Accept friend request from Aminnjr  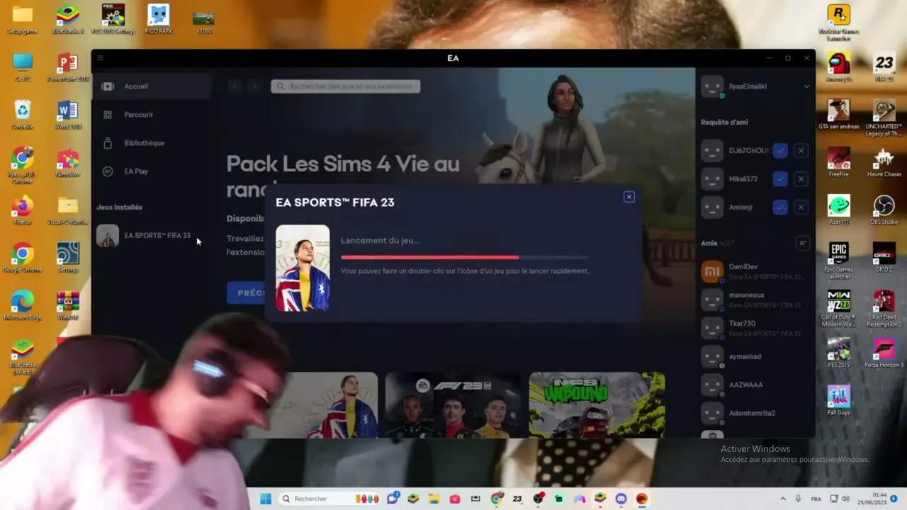(x=780, y=207)
